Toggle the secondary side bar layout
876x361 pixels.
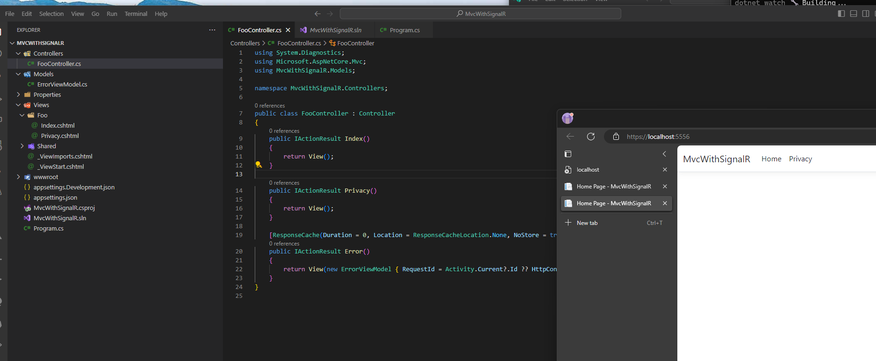coord(866,14)
